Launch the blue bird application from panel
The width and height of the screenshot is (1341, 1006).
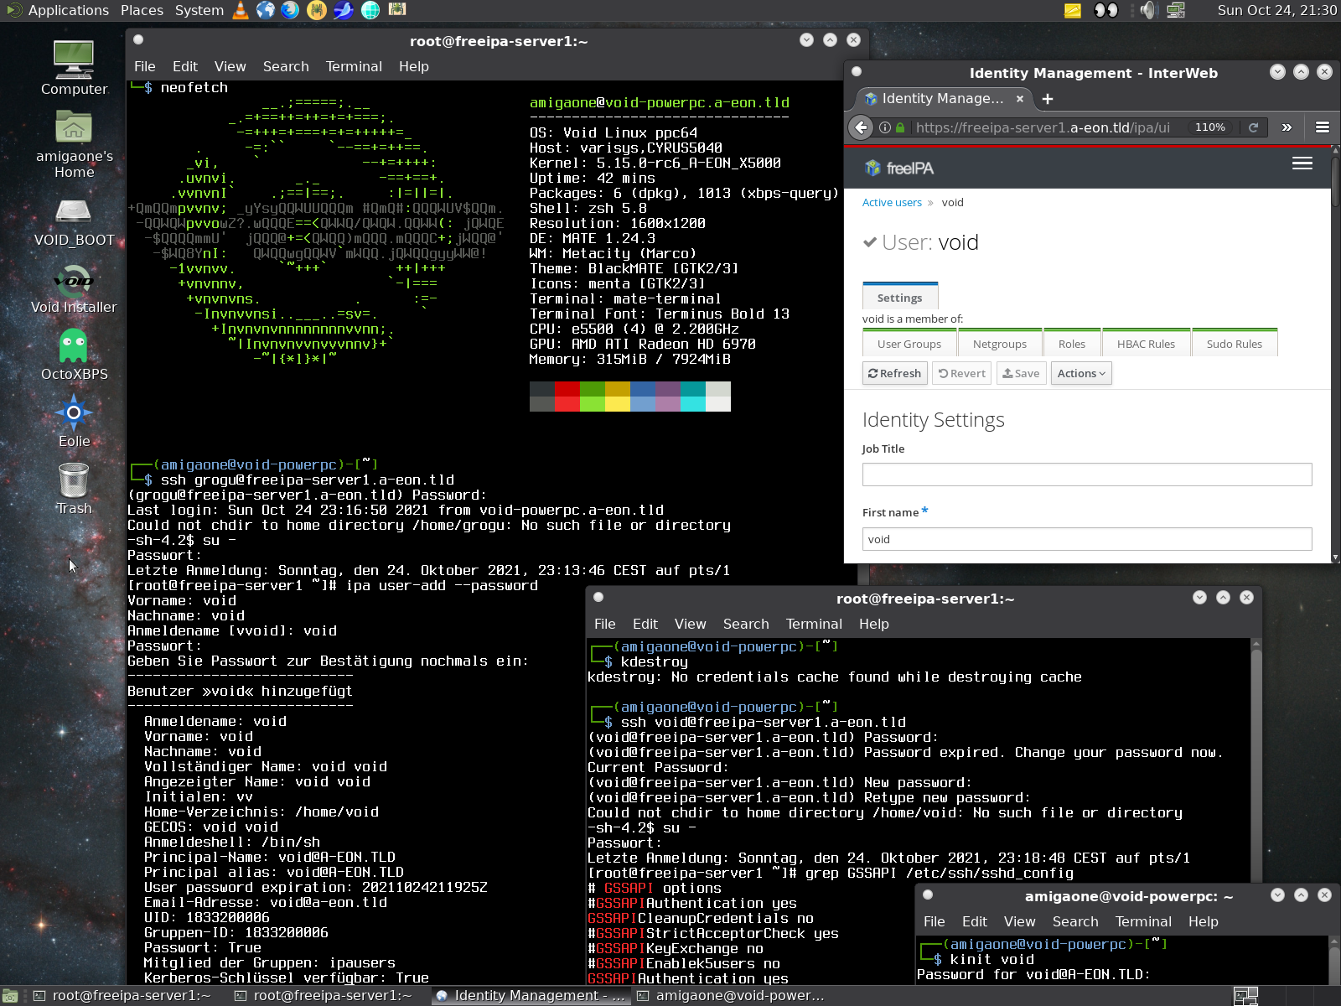coord(344,10)
